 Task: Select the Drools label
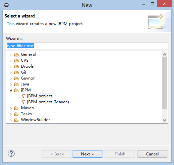coord(27,66)
